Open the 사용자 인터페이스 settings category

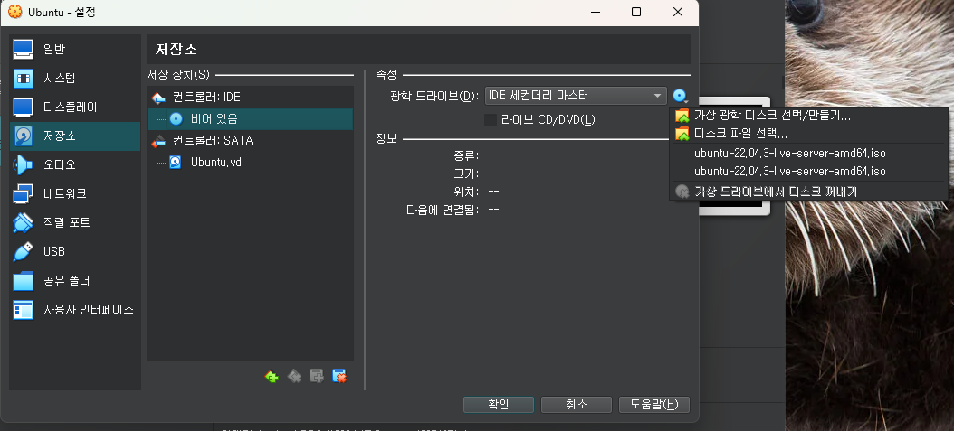click(75, 309)
